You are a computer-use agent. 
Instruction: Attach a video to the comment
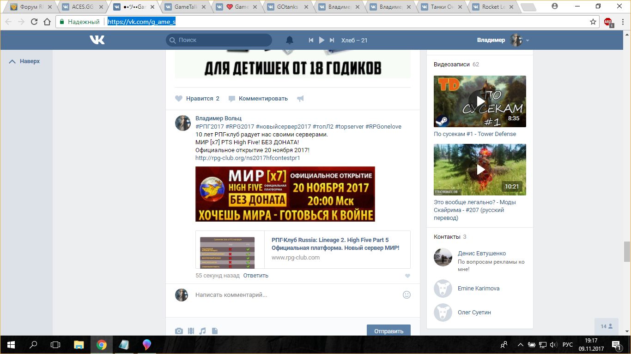point(191,331)
